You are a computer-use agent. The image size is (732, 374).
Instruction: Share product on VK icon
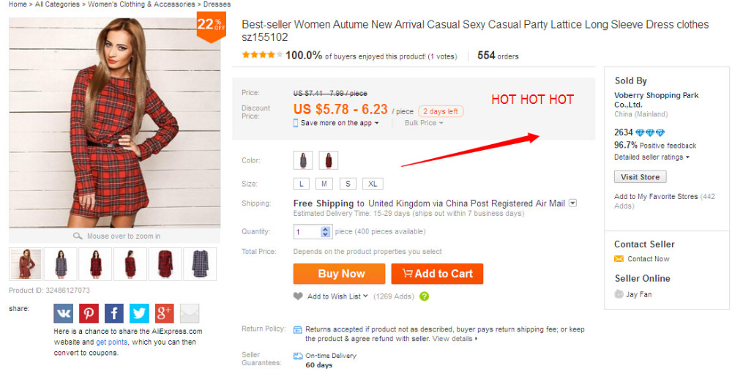(64, 313)
